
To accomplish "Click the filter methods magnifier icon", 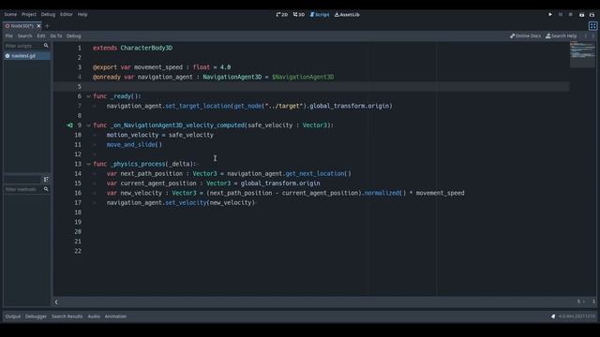I will pyautogui.click(x=46, y=189).
